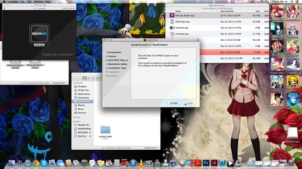Open the File menu
The height and width of the screenshot is (169, 302).
[23, 1]
